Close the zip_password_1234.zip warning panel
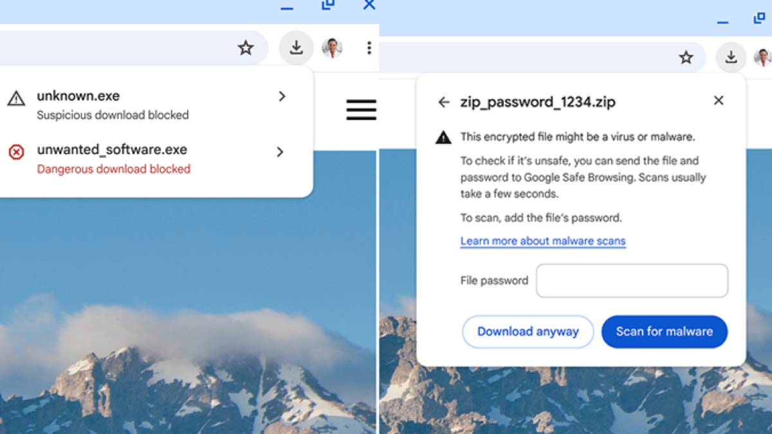The width and height of the screenshot is (772, 434). tap(719, 100)
